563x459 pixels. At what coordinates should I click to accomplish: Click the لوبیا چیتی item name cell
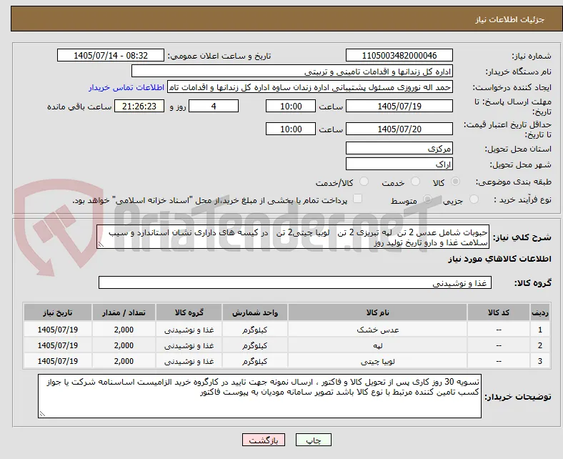(x=377, y=361)
